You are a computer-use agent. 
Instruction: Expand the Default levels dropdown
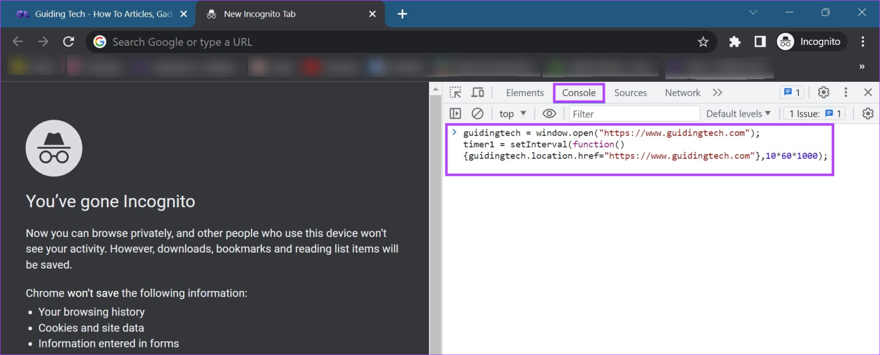(738, 113)
